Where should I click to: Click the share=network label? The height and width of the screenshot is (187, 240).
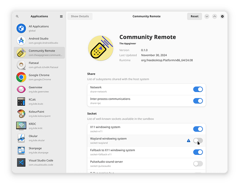(99, 92)
